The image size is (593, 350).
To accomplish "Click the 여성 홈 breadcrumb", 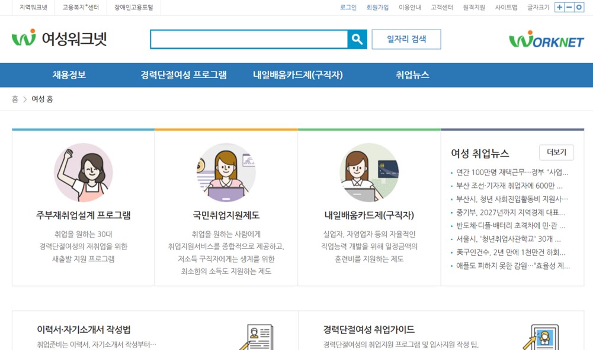I will pos(43,99).
